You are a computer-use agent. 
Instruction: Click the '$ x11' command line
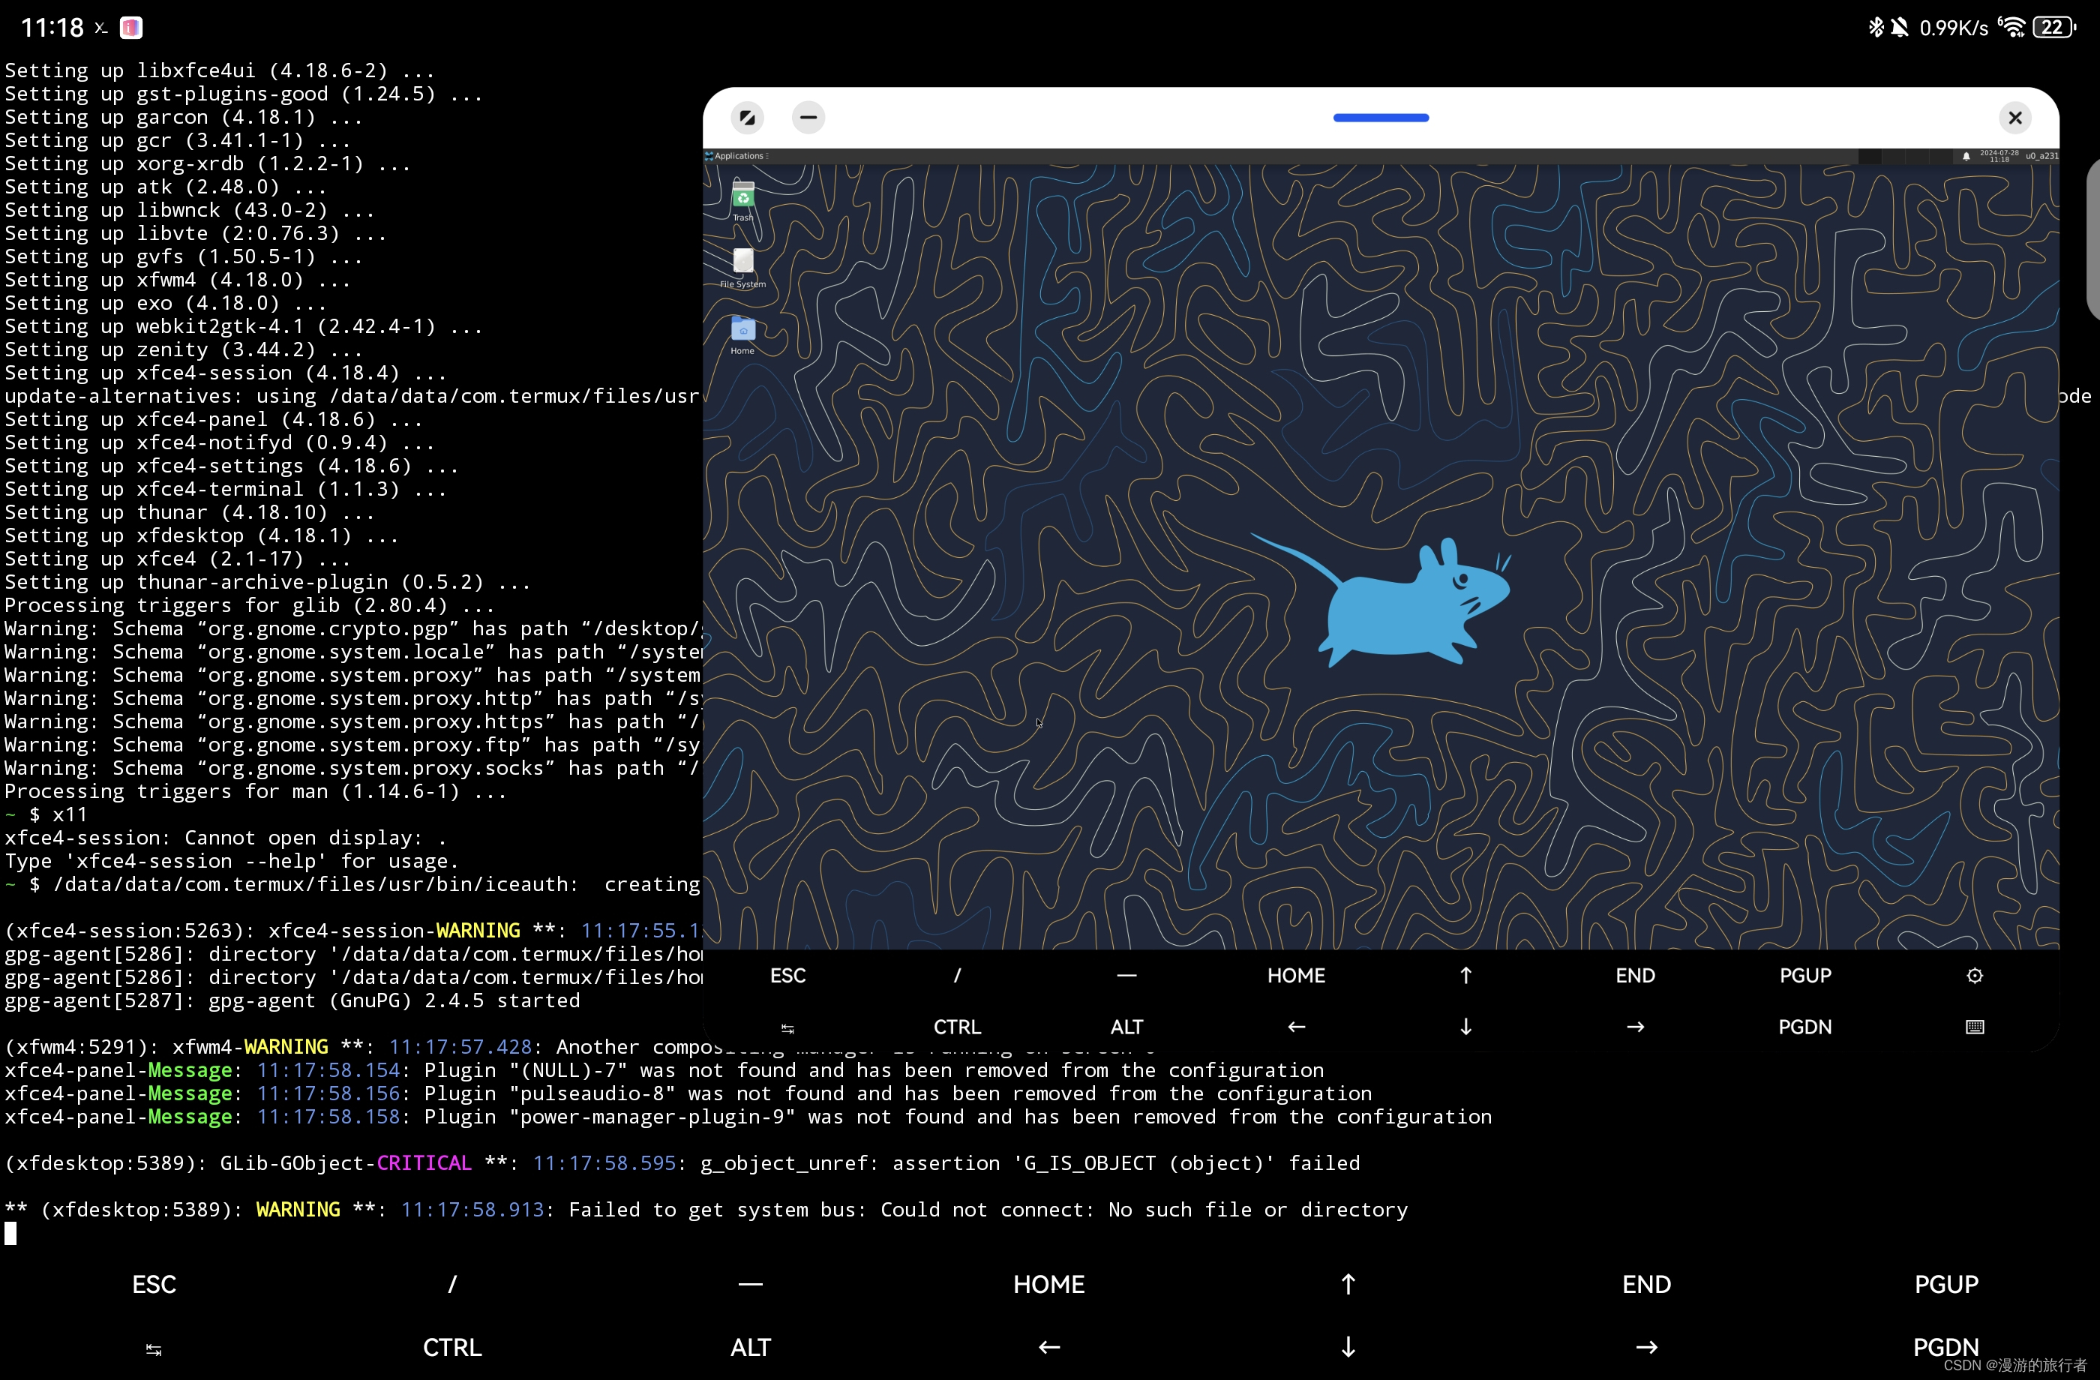pyautogui.click(x=58, y=814)
